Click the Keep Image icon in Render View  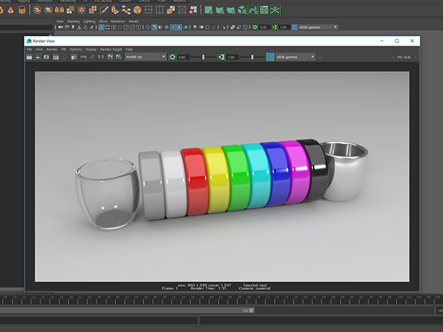click(x=110, y=57)
